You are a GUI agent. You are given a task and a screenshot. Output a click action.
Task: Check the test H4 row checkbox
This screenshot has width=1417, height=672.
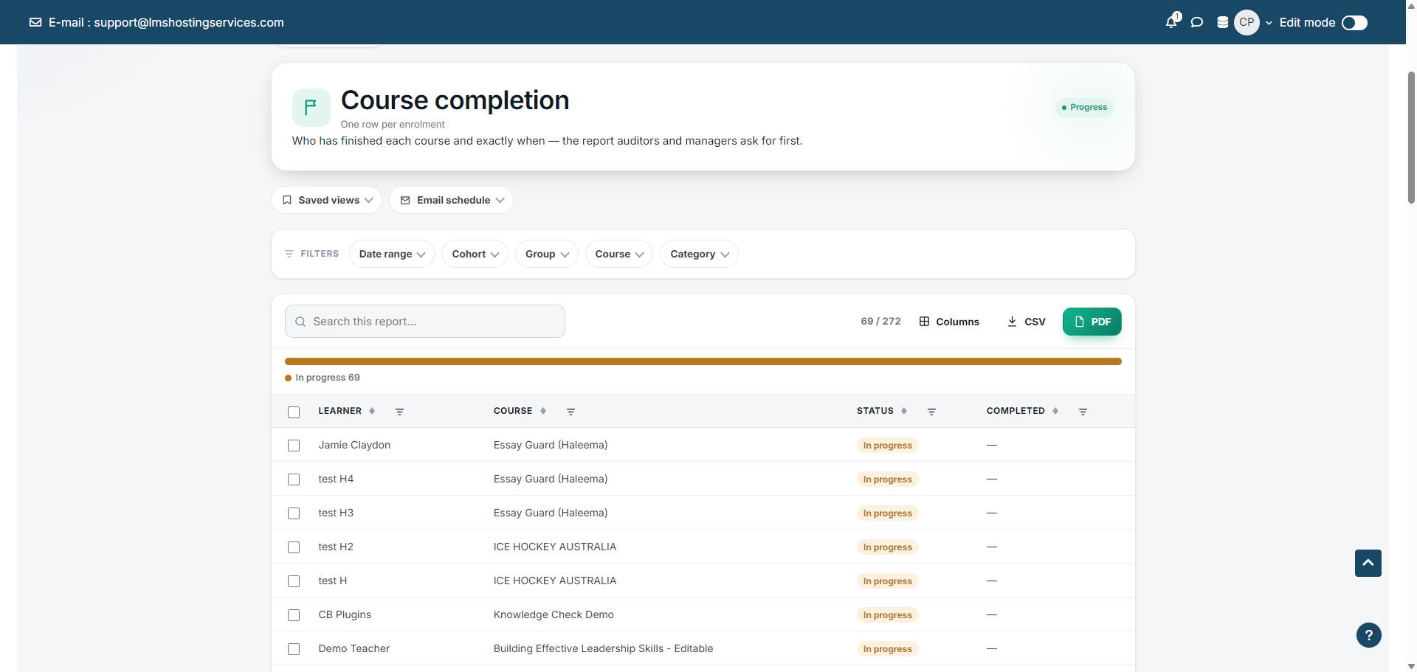pos(294,479)
